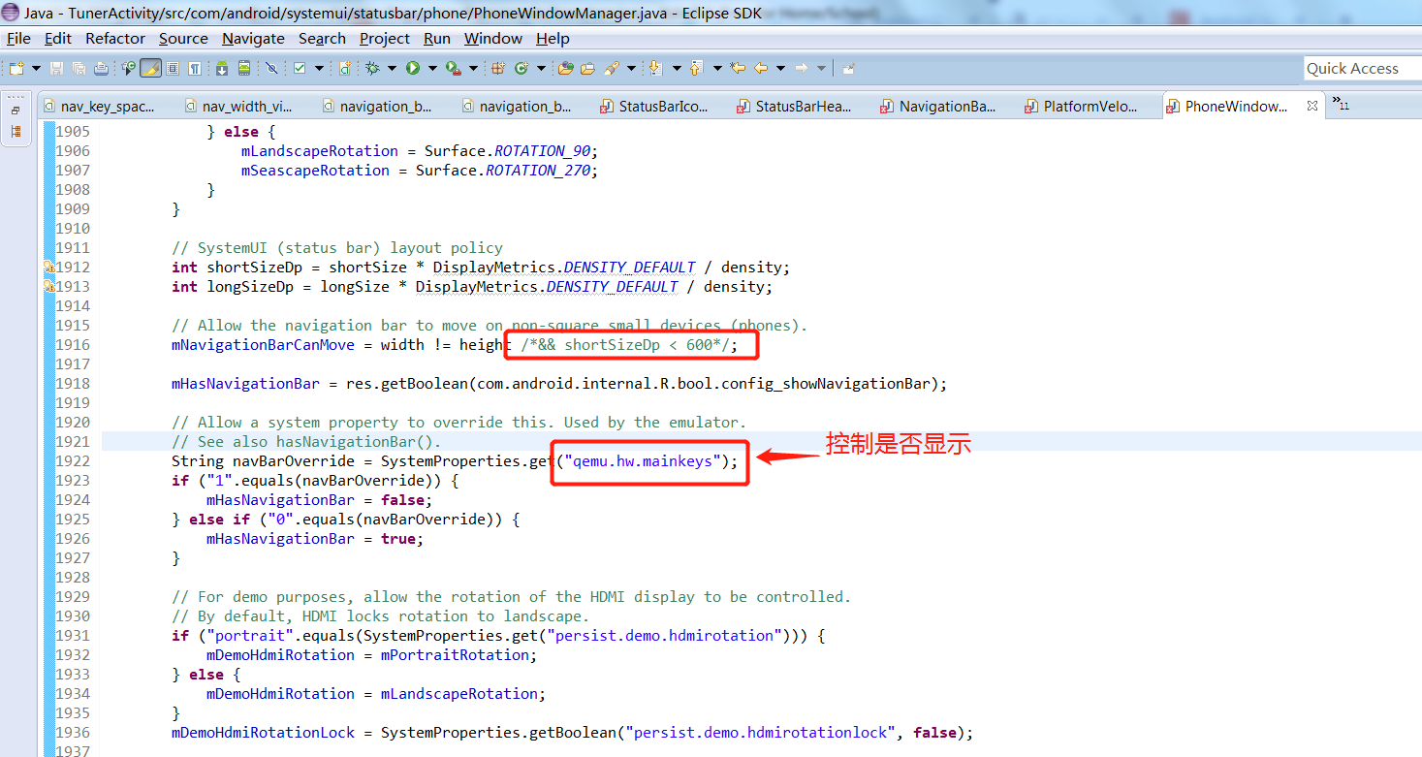Toggle the Mark Occurrences highlighter icon

148,68
